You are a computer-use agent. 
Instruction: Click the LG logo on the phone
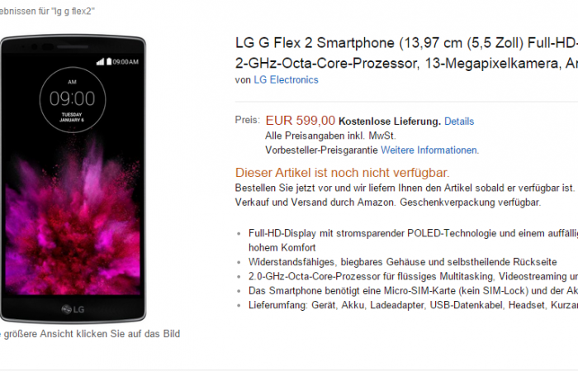pyautogui.click(x=73, y=309)
